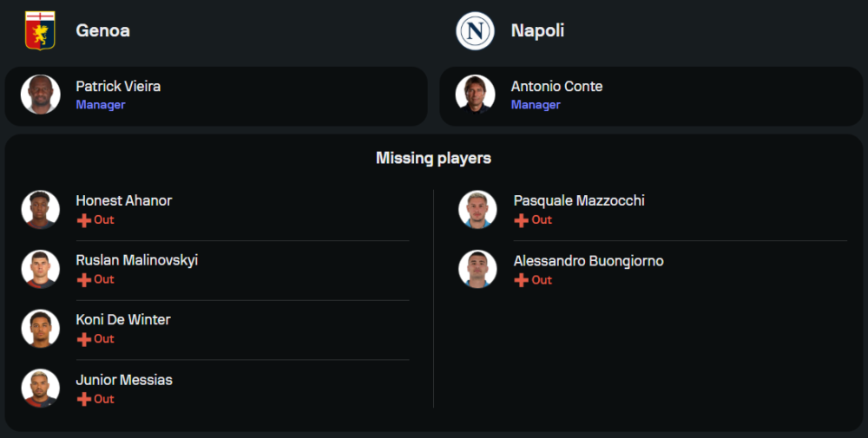
Task: Click the injury cross icon under Alessandro Buongiorno
Action: coord(522,280)
